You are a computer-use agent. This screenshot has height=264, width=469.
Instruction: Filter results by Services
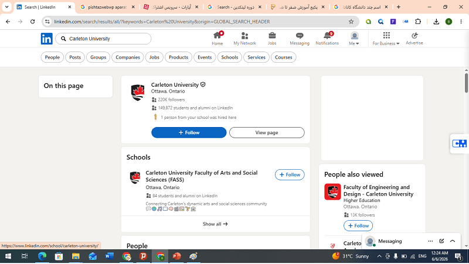[256, 57]
